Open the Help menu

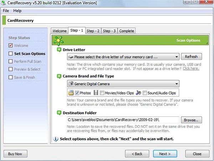pyautogui.click(x=17, y=11)
